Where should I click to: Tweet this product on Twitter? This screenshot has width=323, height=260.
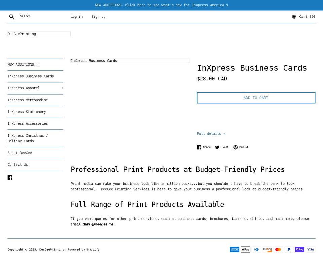point(222,147)
